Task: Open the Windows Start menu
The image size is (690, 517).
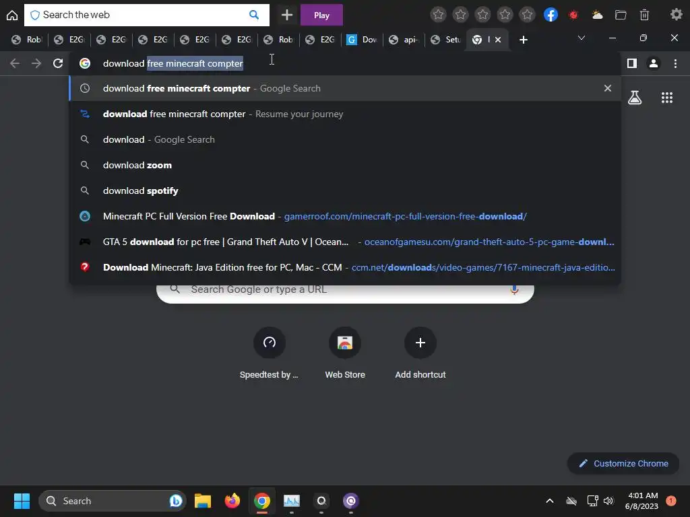Action: (22, 501)
